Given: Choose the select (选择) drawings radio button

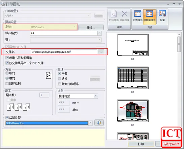Looking at the screenshot, I should click(60, 78).
